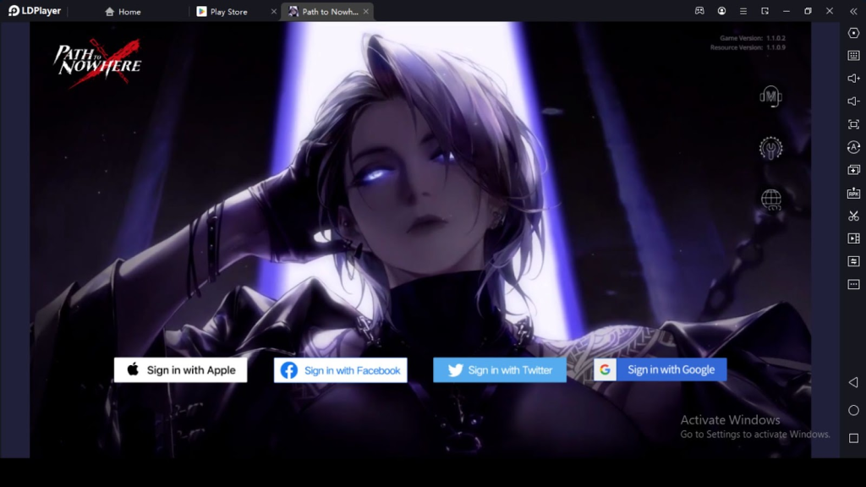This screenshot has height=487, width=866.
Task: Open video recorder in sidebar
Action: click(x=853, y=238)
